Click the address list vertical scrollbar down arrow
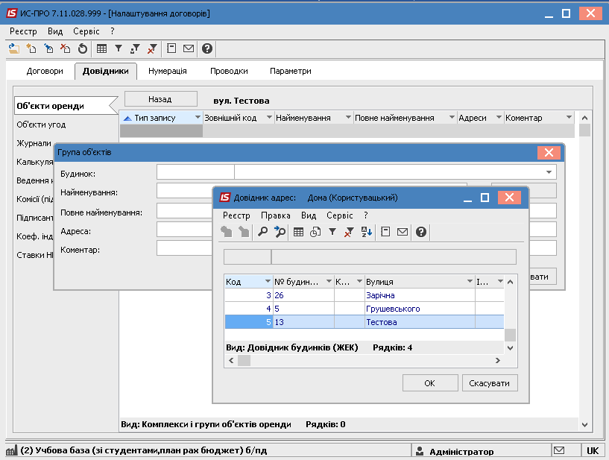This screenshot has width=609, height=460. 511,348
